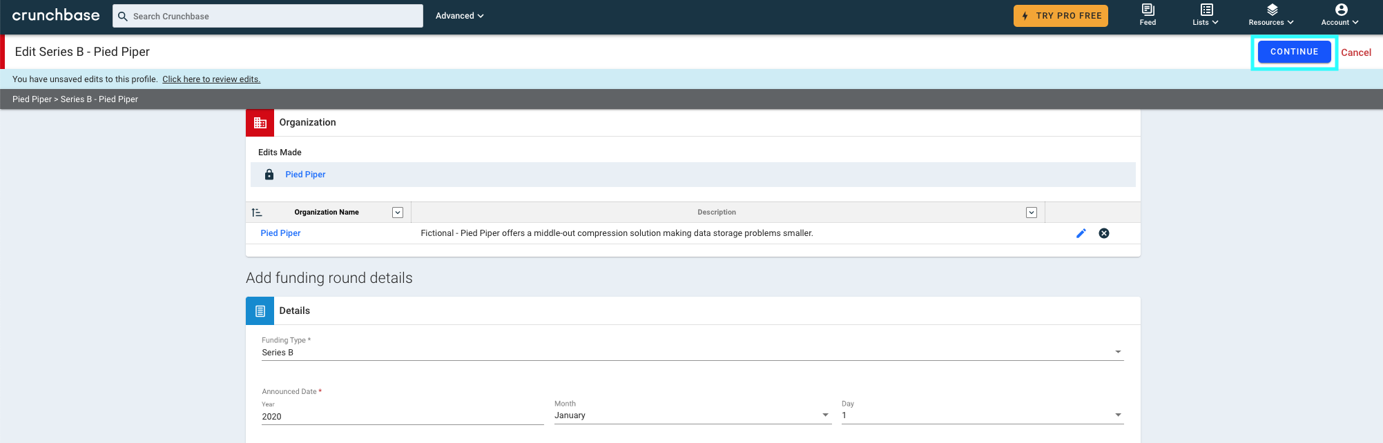Click the sort rows icon in table header
Screen dimensions: 1383x443
point(257,213)
